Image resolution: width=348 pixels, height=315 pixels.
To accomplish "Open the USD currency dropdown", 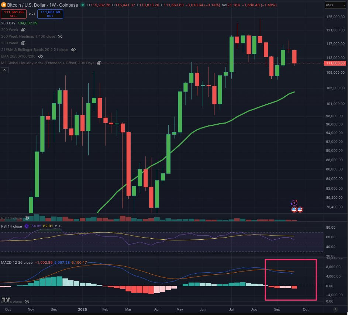I will 335,5.
